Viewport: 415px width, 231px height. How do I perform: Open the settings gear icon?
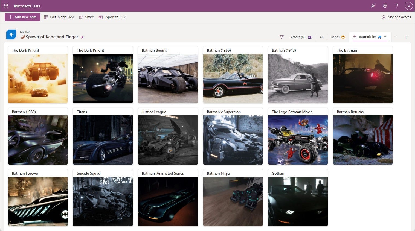[x=385, y=6]
